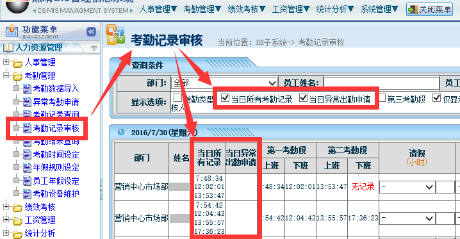Collapse the 功能菜单 sidebar with double-arrow icon

(x=91, y=31)
